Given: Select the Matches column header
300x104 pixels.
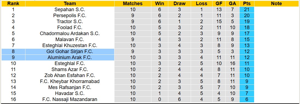Looking at the screenshot, I should coord(133,4).
